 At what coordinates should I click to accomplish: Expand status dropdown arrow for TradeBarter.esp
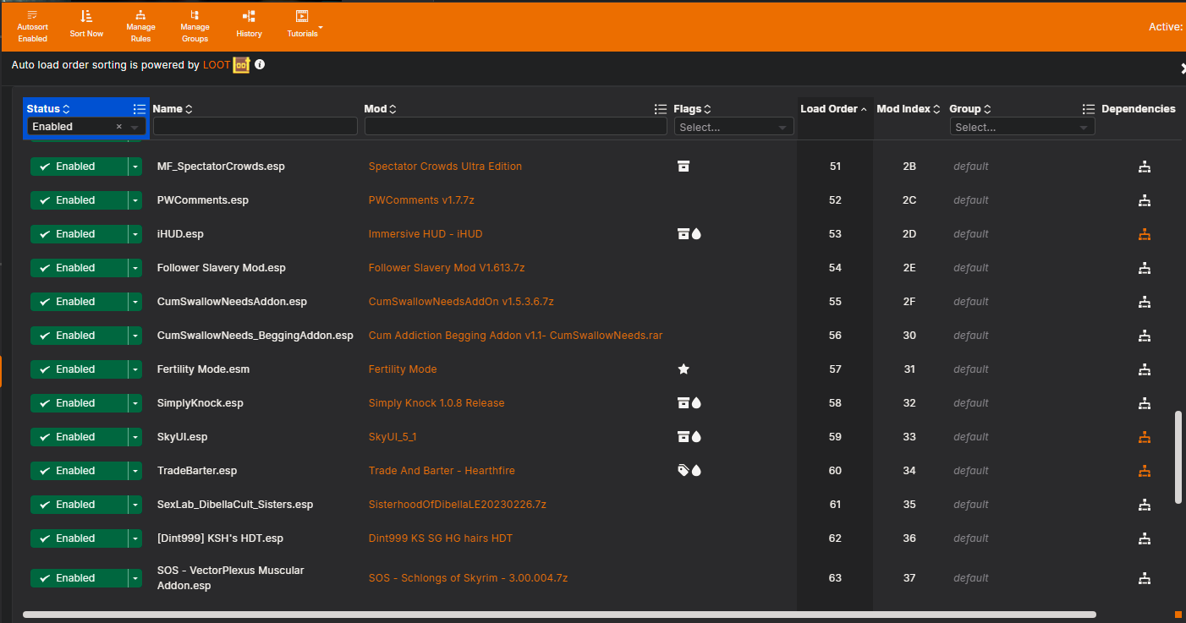pyautogui.click(x=135, y=471)
